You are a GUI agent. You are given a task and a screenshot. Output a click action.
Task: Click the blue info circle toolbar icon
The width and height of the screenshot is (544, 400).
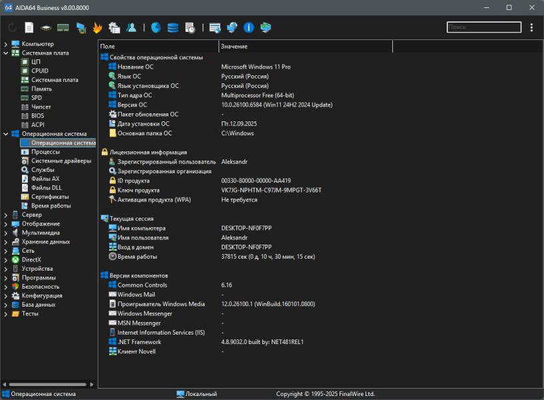248,27
